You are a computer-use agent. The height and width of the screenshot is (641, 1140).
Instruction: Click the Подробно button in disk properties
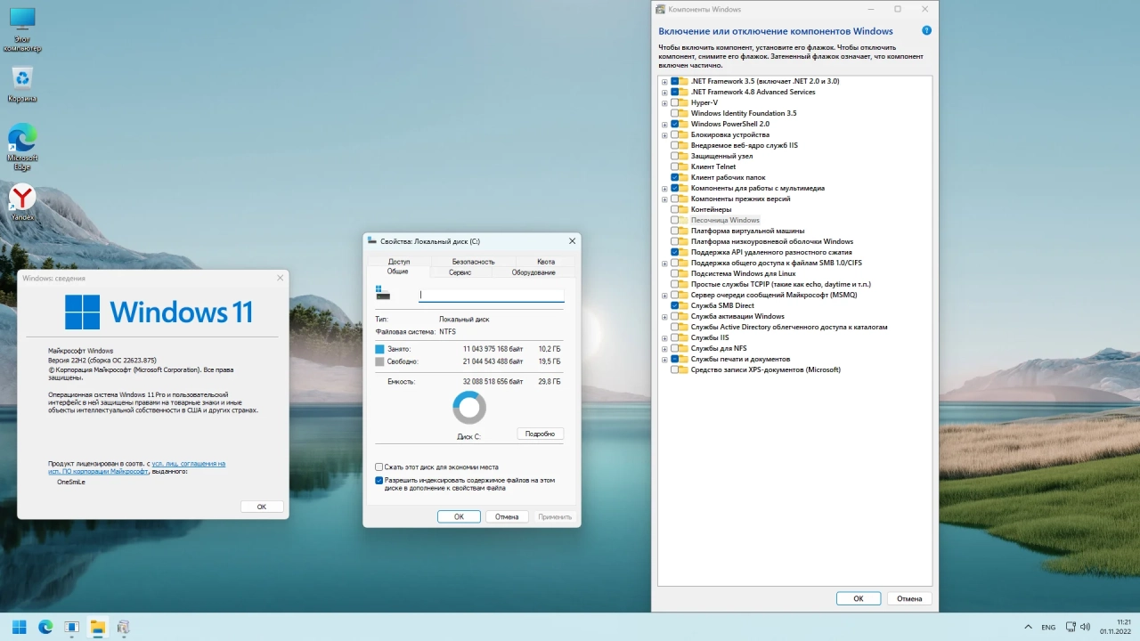[x=540, y=434]
